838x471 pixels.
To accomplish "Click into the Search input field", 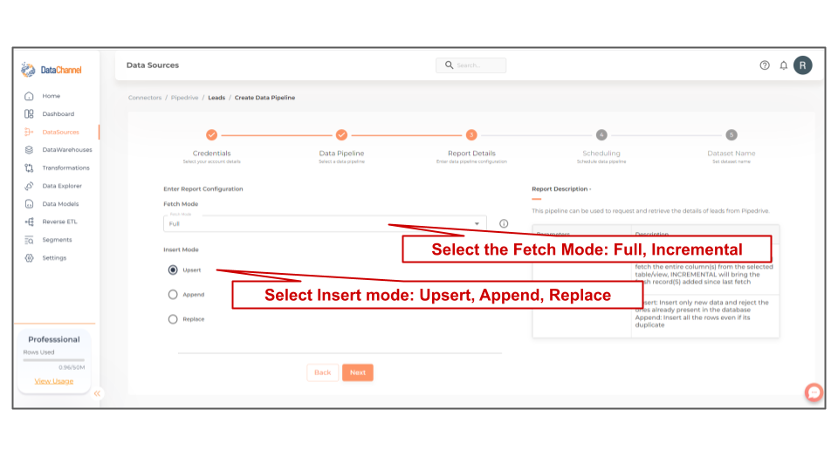I will coord(471,65).
